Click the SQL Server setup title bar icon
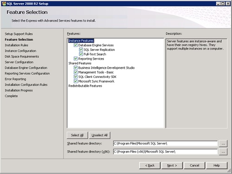This screenshot has width=232, height=174. pyautogui.click(x=4, y=4)
